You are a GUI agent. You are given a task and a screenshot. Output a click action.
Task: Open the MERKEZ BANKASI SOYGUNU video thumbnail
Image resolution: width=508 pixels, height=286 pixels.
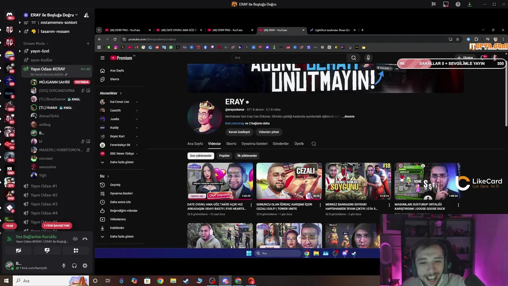coord(358,181)
